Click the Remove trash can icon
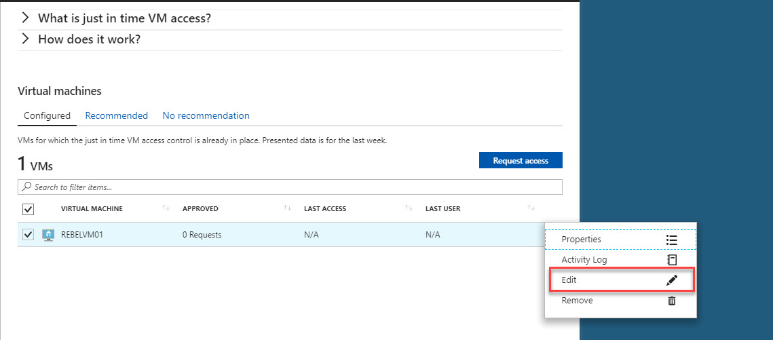The image size is (773, 340). tap(671, 301)
